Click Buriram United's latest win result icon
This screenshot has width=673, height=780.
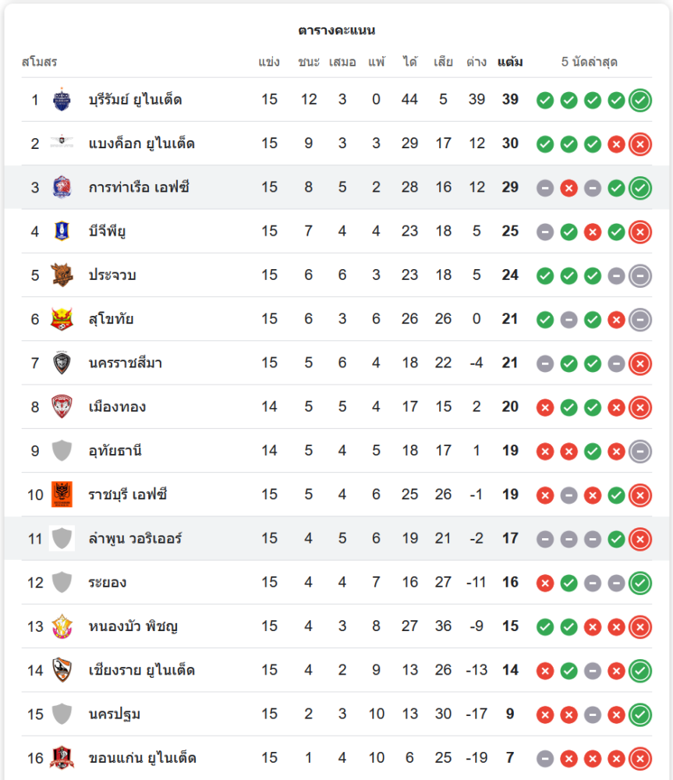[x=640, y=100]
